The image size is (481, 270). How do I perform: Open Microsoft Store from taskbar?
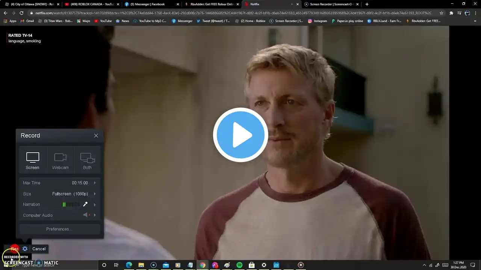(x=252, y=265)
